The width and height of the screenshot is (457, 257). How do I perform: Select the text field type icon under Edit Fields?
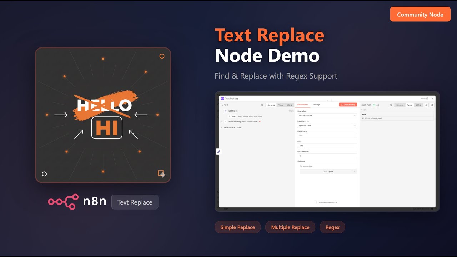(230, 116)
